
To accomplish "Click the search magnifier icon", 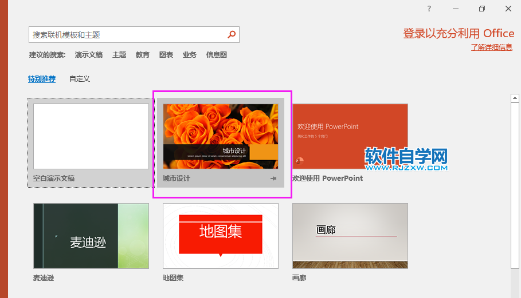I will [x=232, y=34].
